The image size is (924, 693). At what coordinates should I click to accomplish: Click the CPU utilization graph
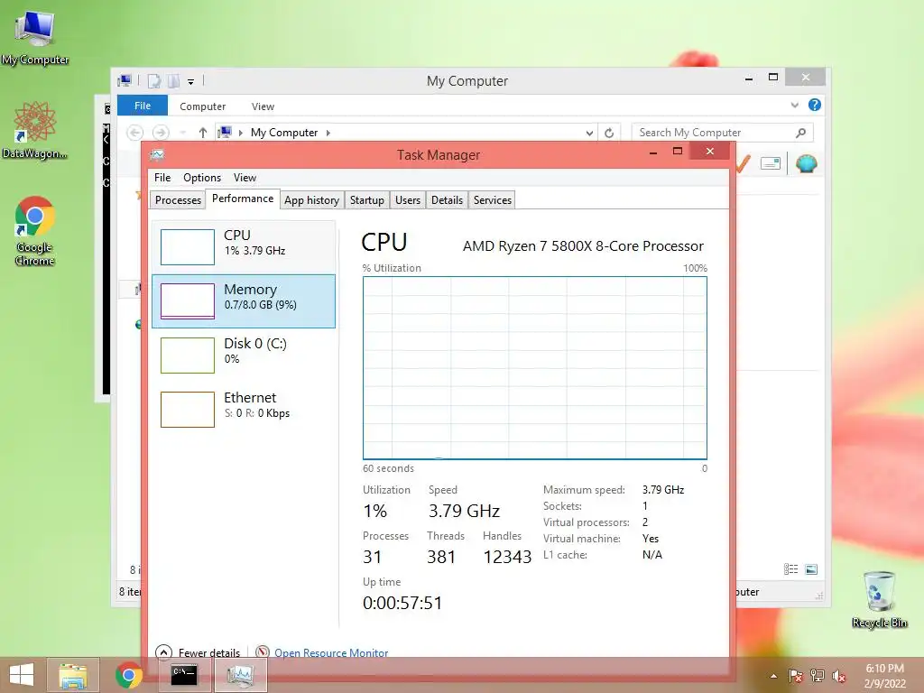[534, 368]
